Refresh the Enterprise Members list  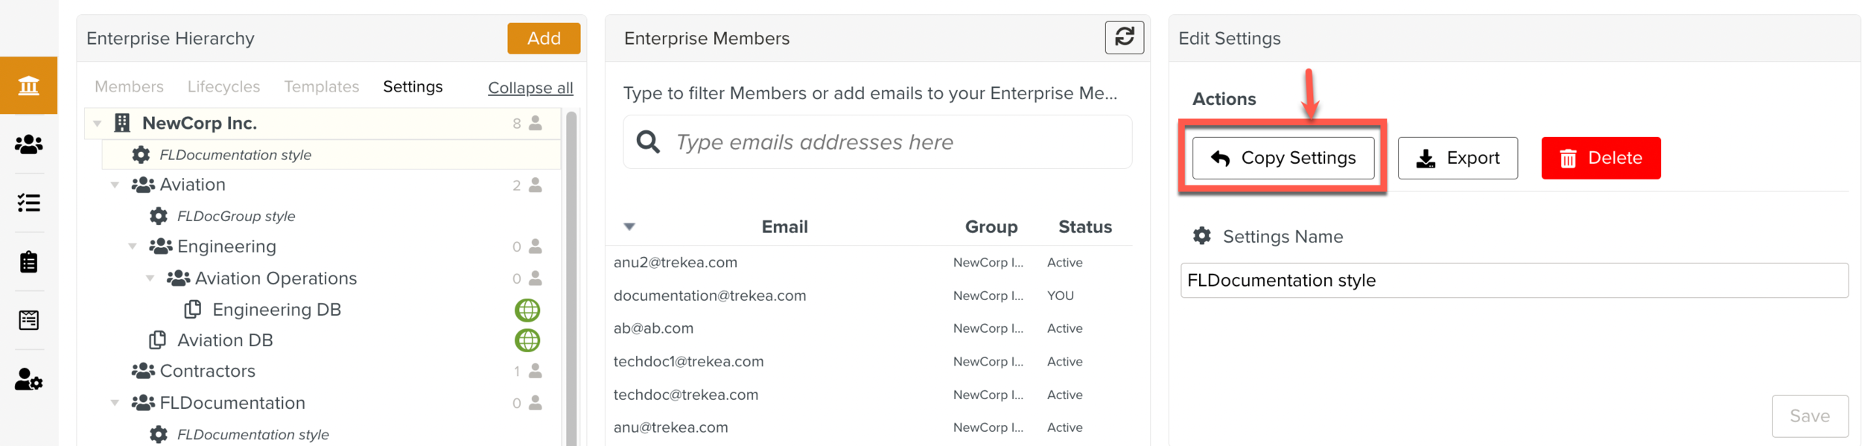(1124, 37)
